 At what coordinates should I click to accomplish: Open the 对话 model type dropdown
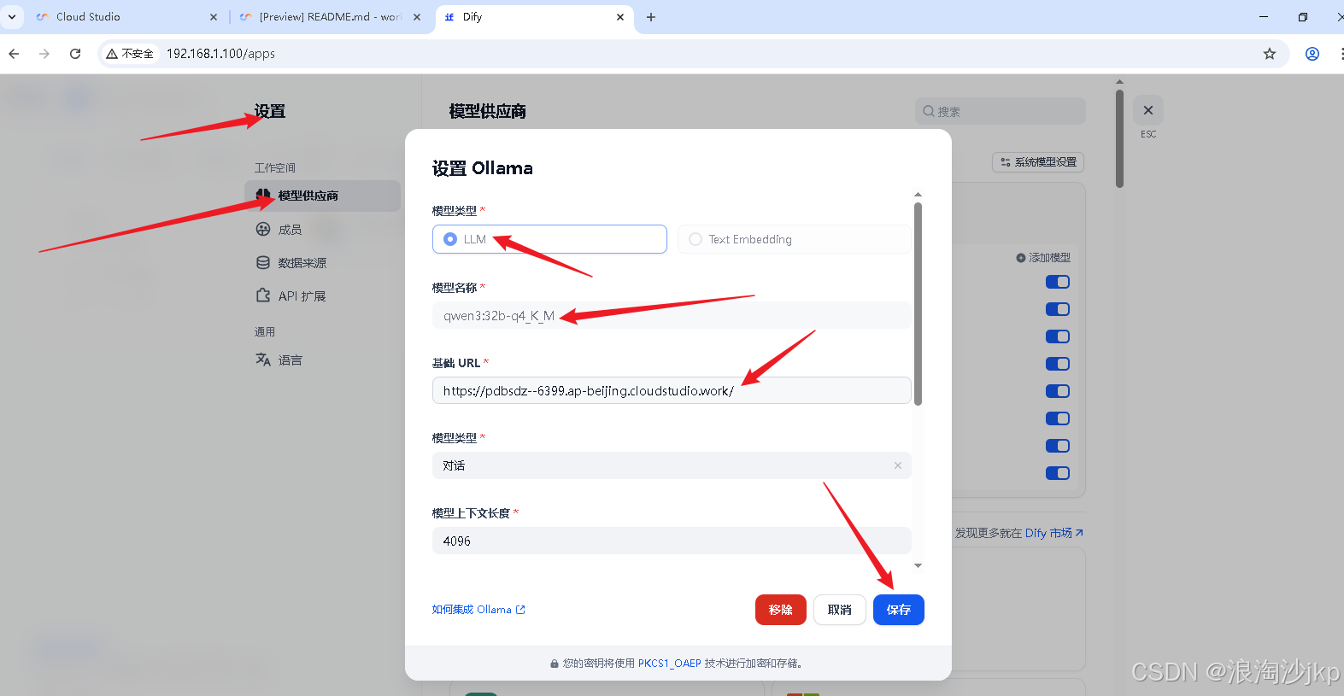(x=672, y=465)
